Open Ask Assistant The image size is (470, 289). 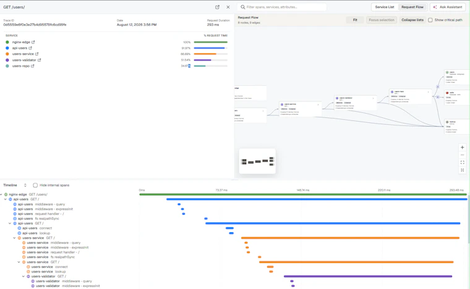[448, 7]
